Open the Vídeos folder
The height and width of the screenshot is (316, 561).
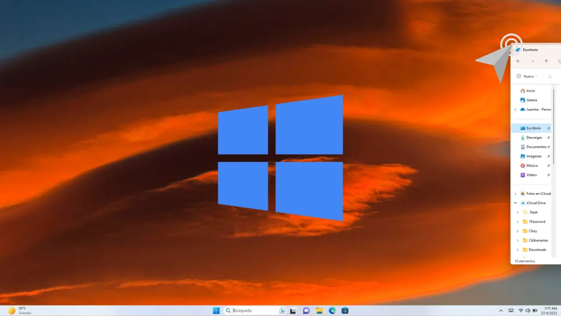(x=531, y=175)
